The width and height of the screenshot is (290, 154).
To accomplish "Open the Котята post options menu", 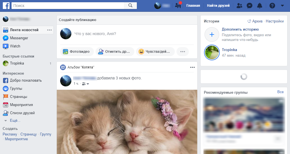I will coord(192,67).
